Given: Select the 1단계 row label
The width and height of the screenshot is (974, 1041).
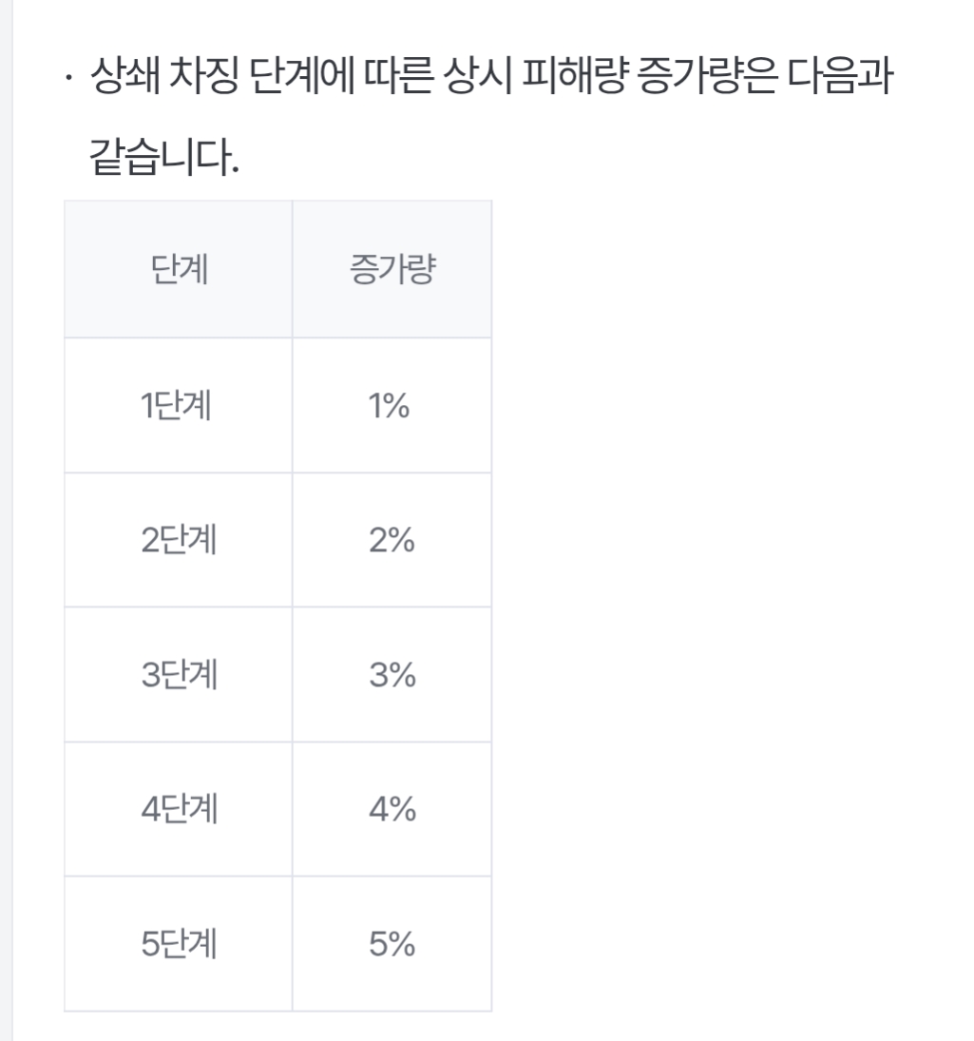Looking at the screenshot, I should tap(179, 407).
